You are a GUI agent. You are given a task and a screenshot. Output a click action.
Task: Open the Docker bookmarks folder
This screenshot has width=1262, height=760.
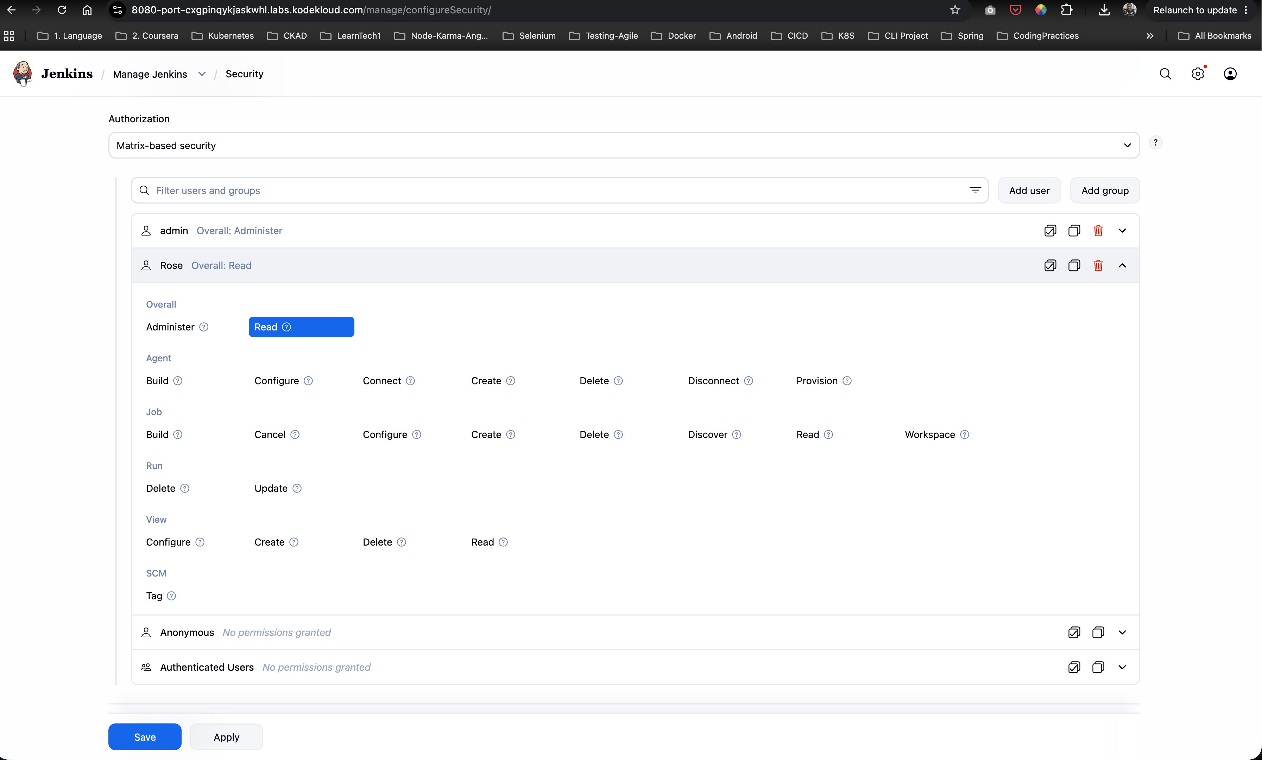click(x=674, y=36)
